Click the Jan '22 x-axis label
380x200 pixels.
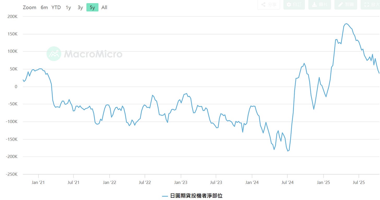point(110,182)
